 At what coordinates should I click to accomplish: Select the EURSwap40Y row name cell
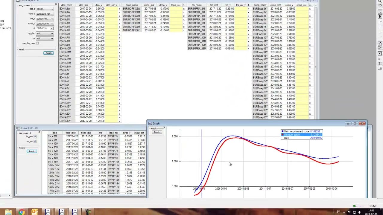[260, 117]
